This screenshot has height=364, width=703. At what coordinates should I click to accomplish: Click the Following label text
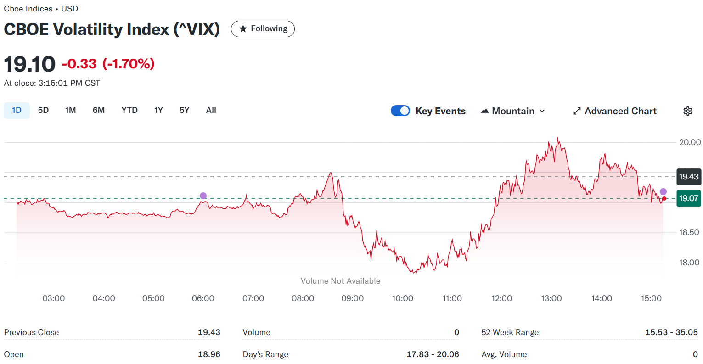coord(269,28)
